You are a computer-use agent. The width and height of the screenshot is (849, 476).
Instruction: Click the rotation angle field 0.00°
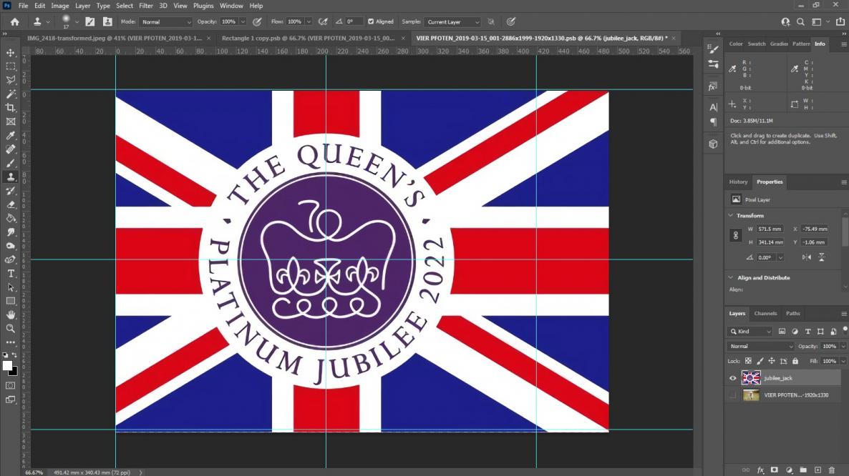pyautogui.click(x=765, y=258)
